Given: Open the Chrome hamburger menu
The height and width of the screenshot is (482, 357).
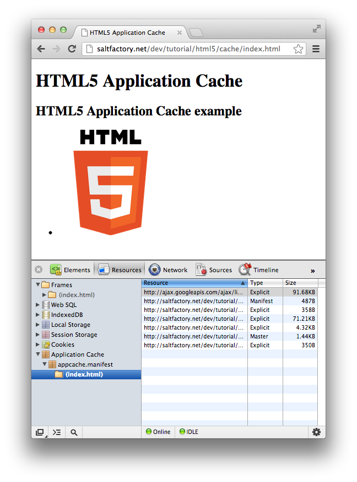Looking at the screenshot, I should click(316, 49).
